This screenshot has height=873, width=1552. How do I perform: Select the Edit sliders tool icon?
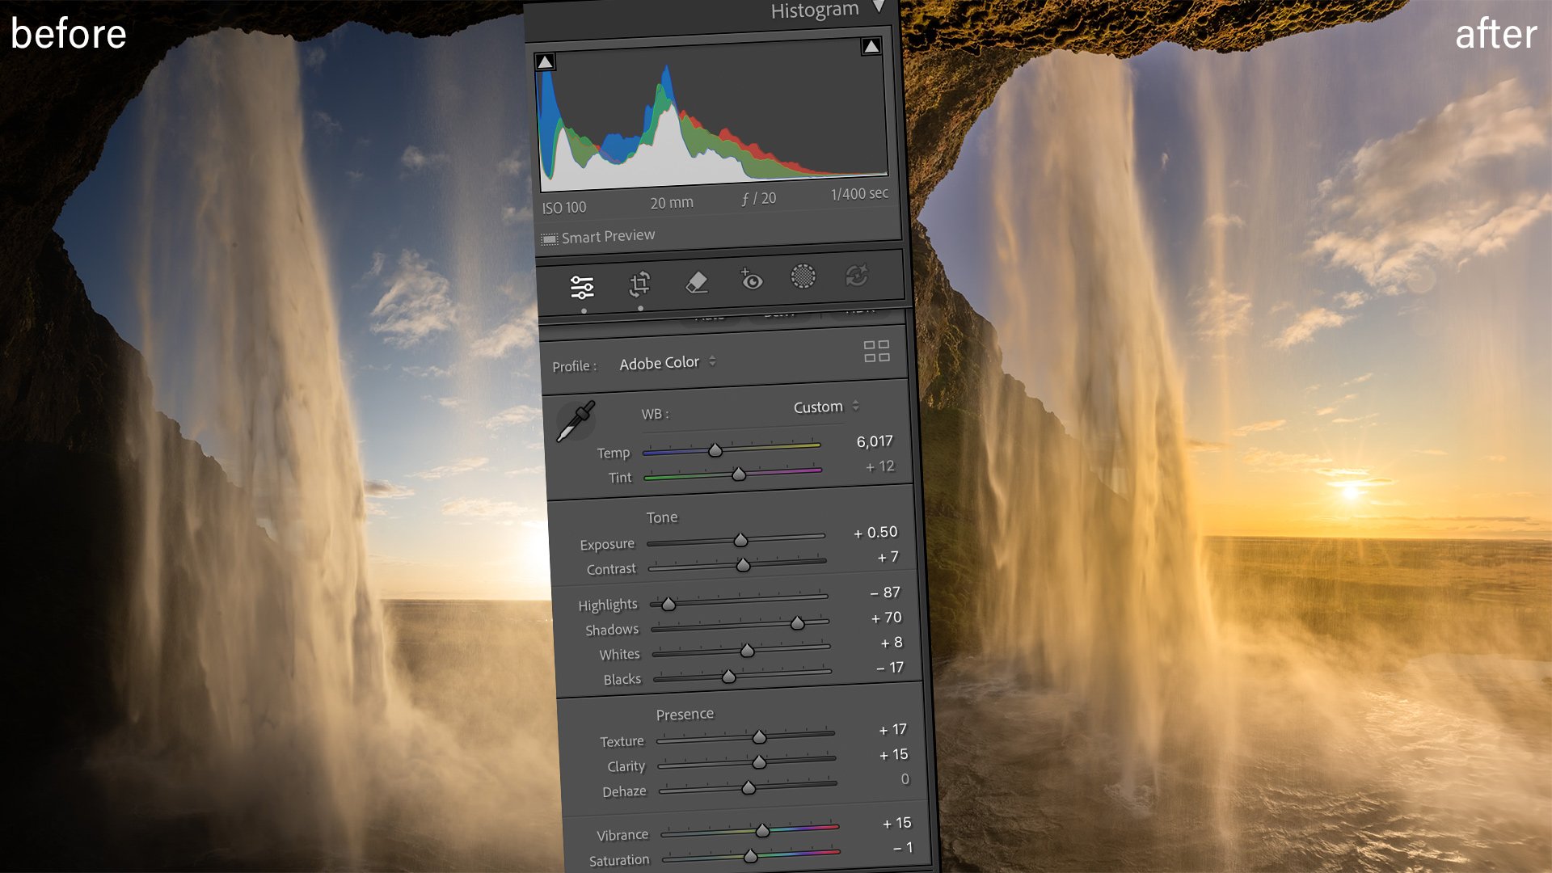pos(582,287)
